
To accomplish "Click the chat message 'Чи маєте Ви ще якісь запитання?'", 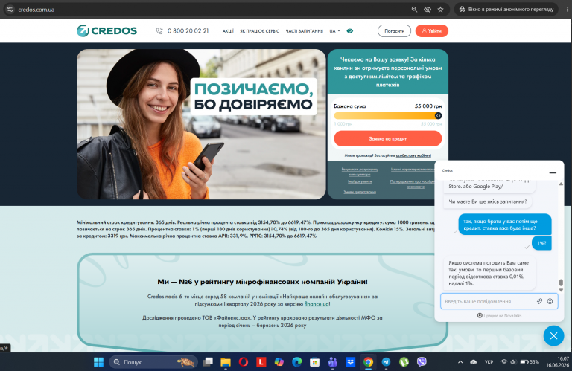I will pyautogui.click(x=487, y=201).
